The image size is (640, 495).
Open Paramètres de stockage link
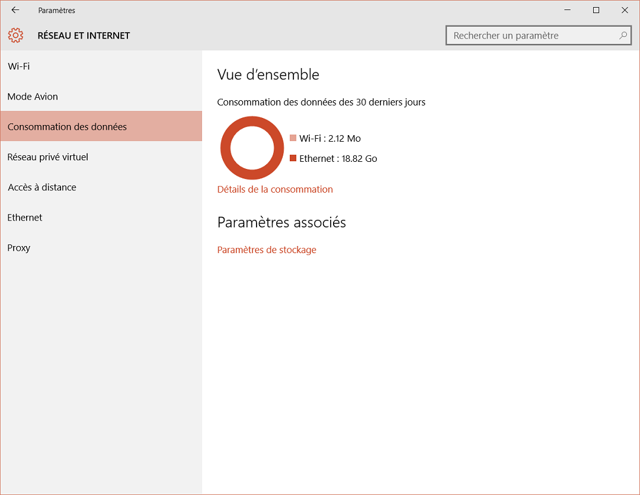click(x=267, y=250)
